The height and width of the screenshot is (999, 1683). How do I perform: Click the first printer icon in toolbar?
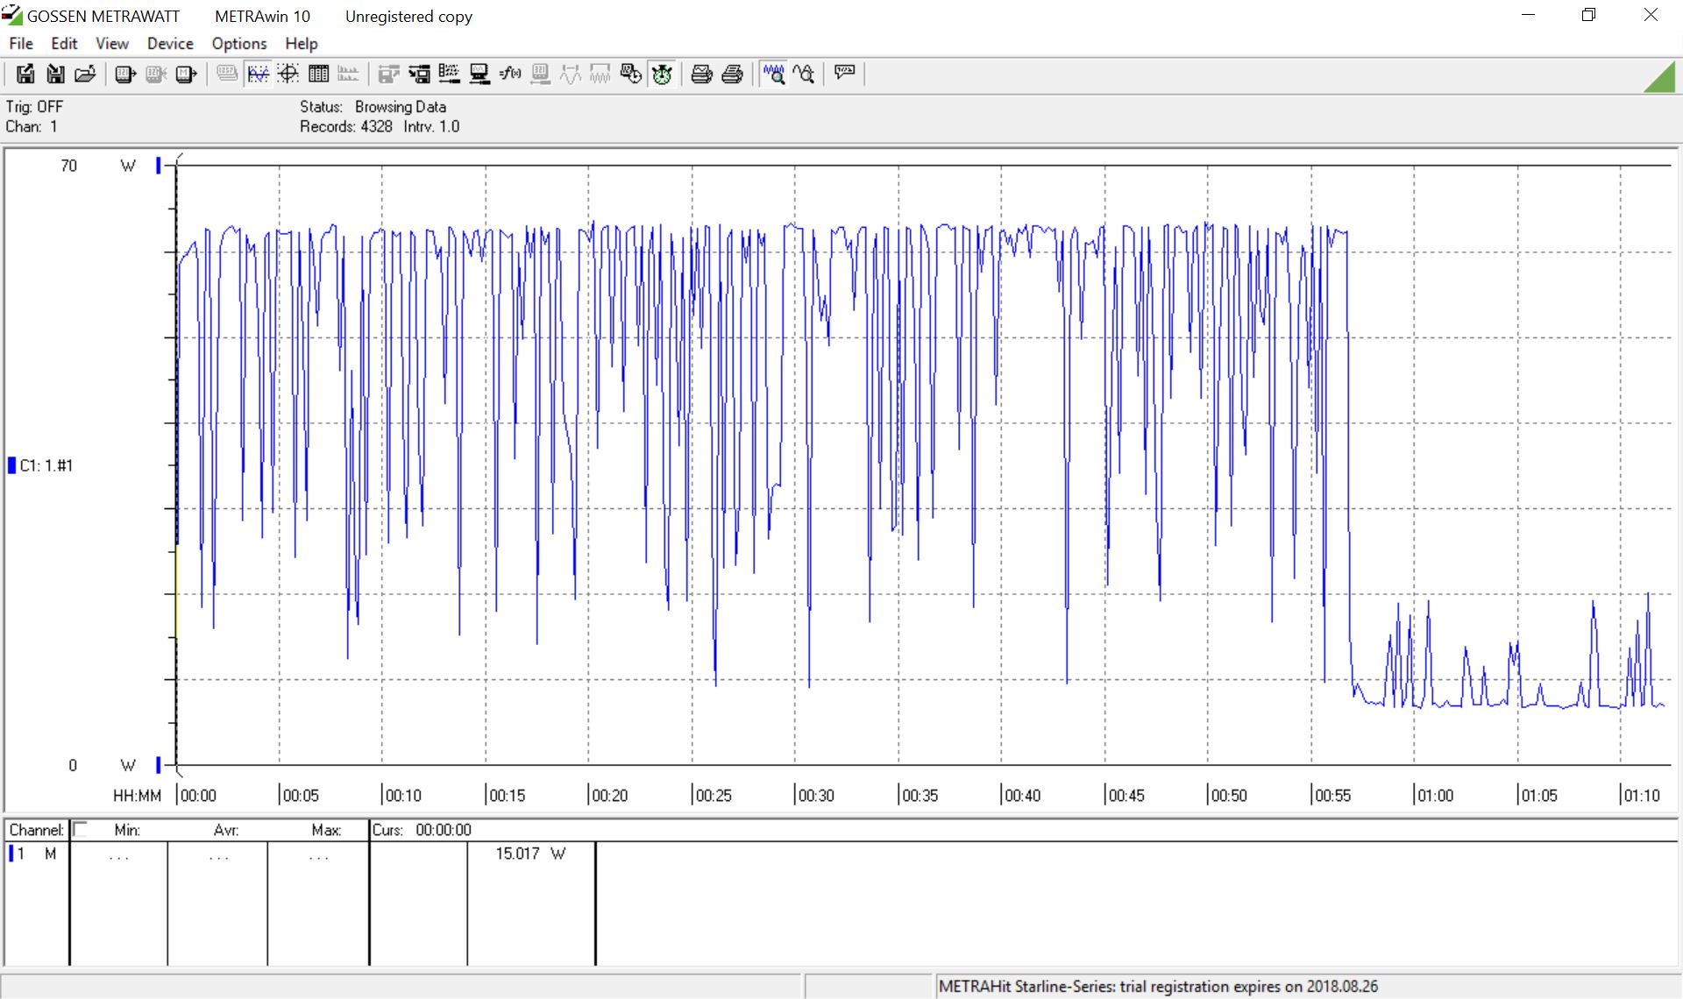tap(701, 74)
